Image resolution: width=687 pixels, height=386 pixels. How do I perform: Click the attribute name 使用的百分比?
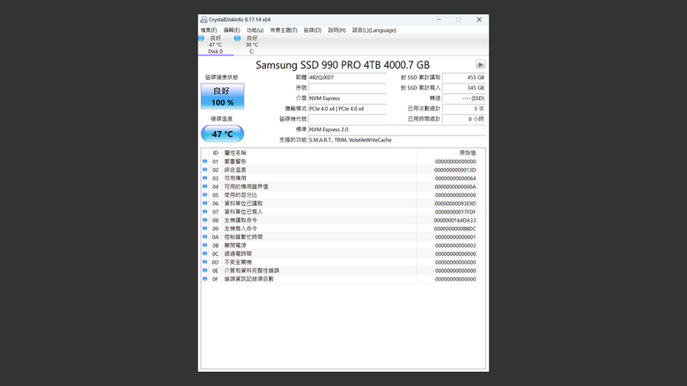240,195
